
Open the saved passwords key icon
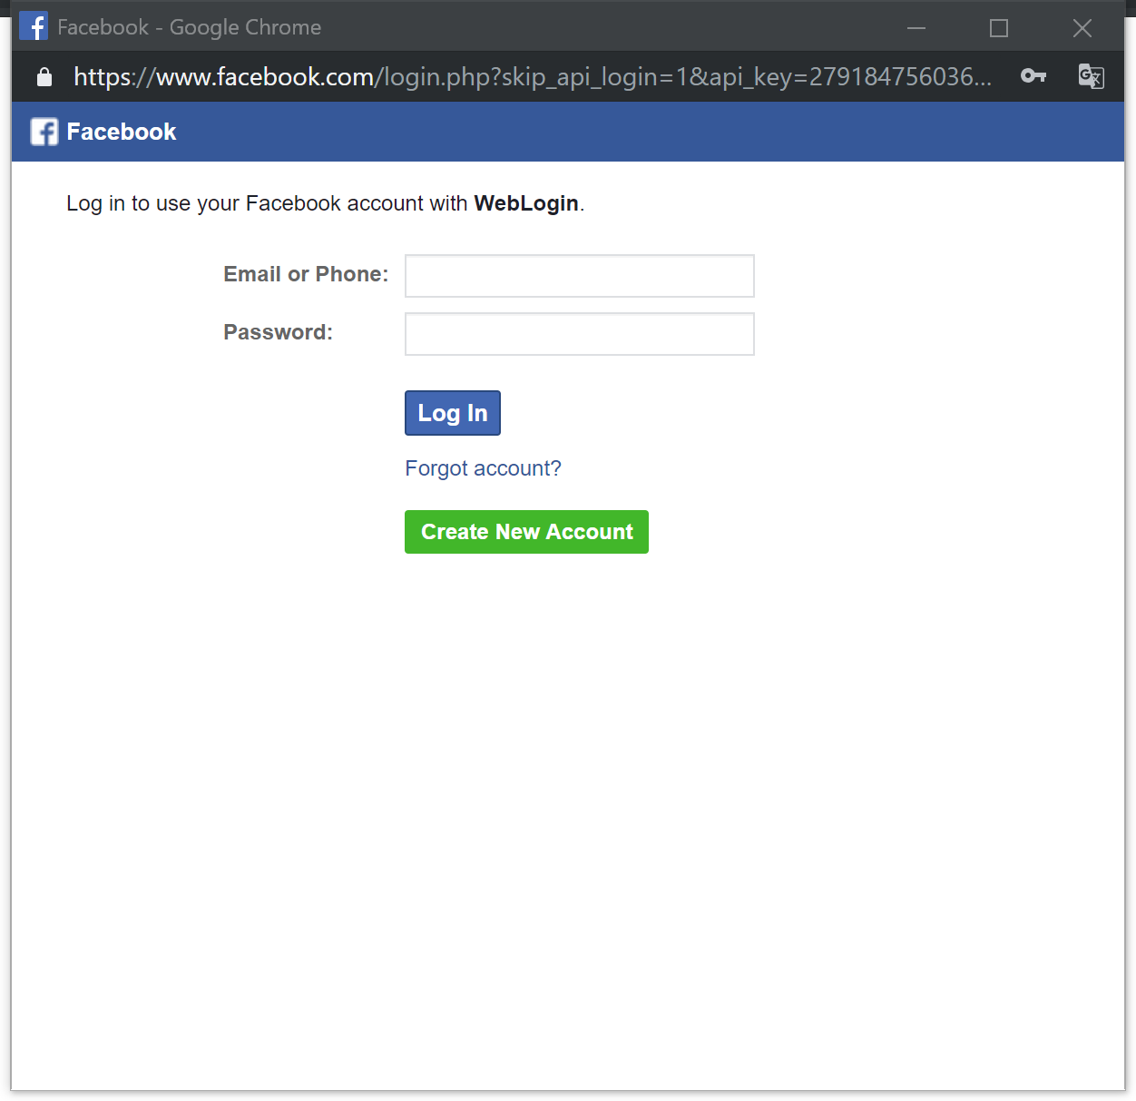[x=1033, y=76]
